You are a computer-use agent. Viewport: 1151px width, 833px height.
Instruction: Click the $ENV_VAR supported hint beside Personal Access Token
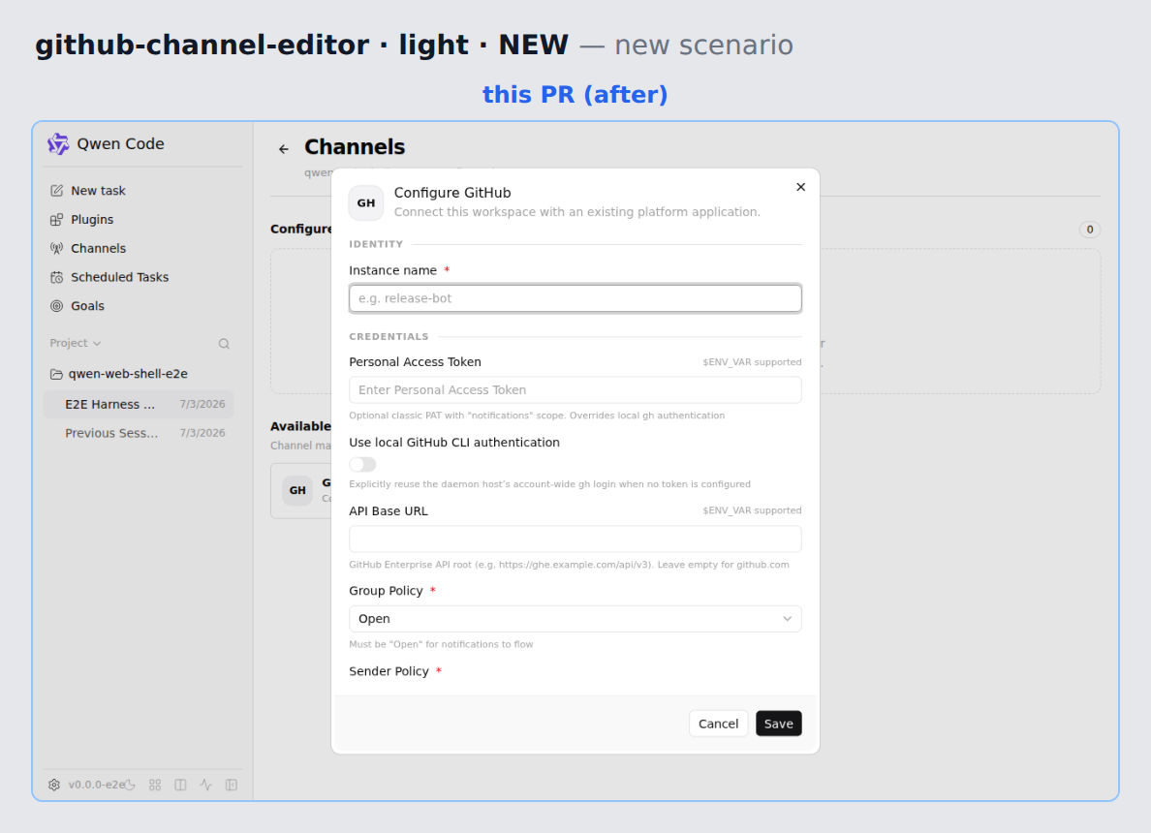coord(752,362)
